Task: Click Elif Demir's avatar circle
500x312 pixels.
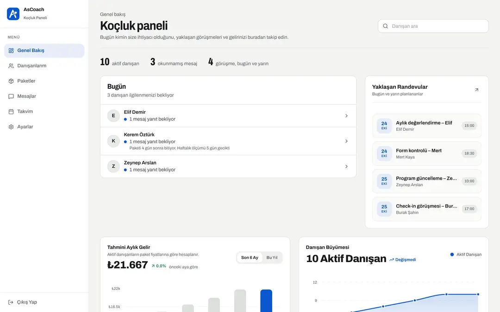Action: (113, 116)
